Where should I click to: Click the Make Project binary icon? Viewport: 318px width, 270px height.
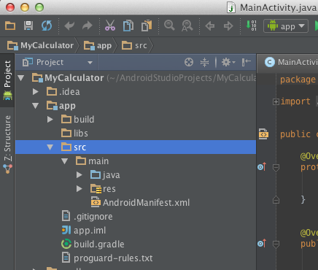tap(251, 26)
